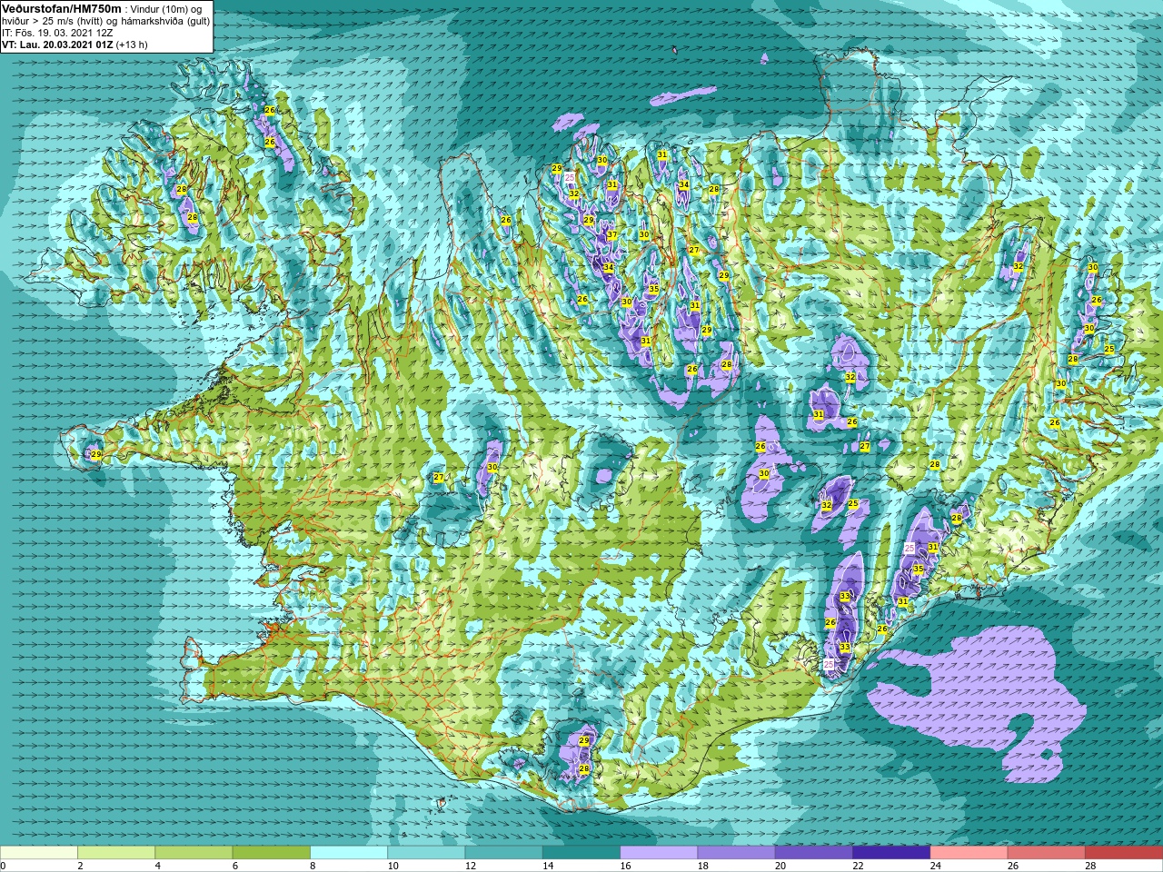Click the salmon 26–28 legend swatch
Image resolution: width=1163 pixels, height=872 pixels.
tap(1047, 853)
